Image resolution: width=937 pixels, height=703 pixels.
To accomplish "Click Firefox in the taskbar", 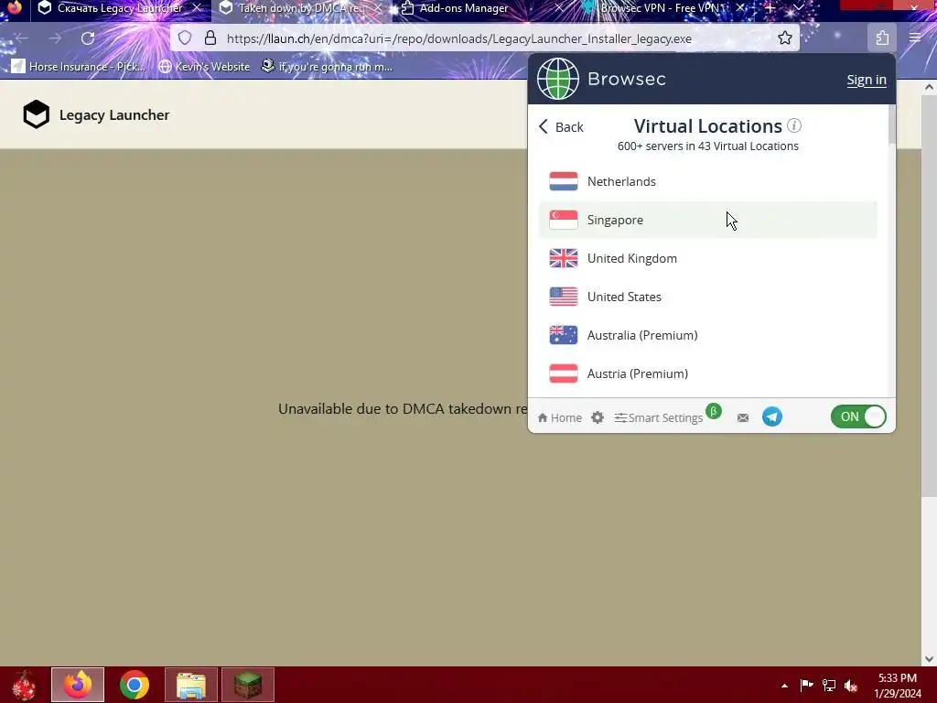I will [78, 685].
